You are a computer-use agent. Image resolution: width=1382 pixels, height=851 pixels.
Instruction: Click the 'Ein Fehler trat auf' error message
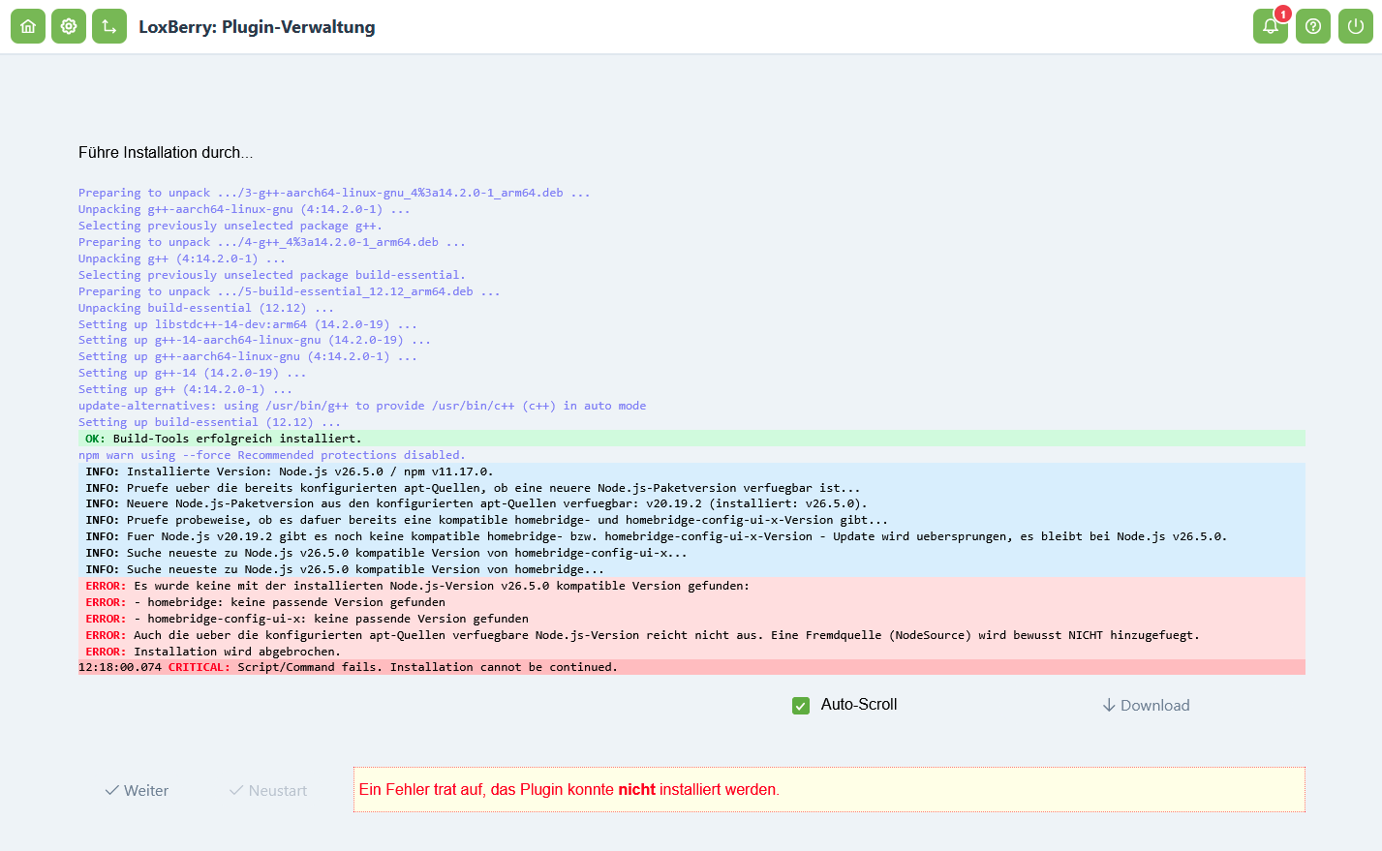click(569, 790)
